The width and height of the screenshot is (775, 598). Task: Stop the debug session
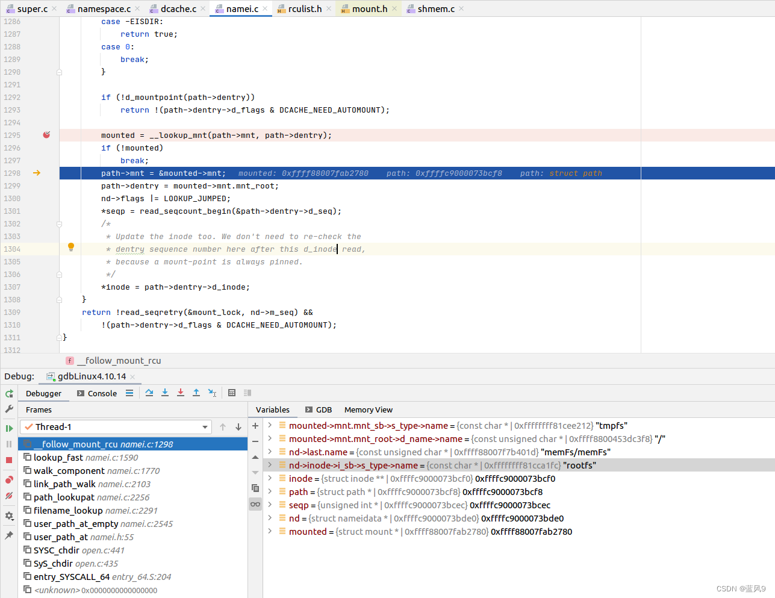(x=9, y=460)
